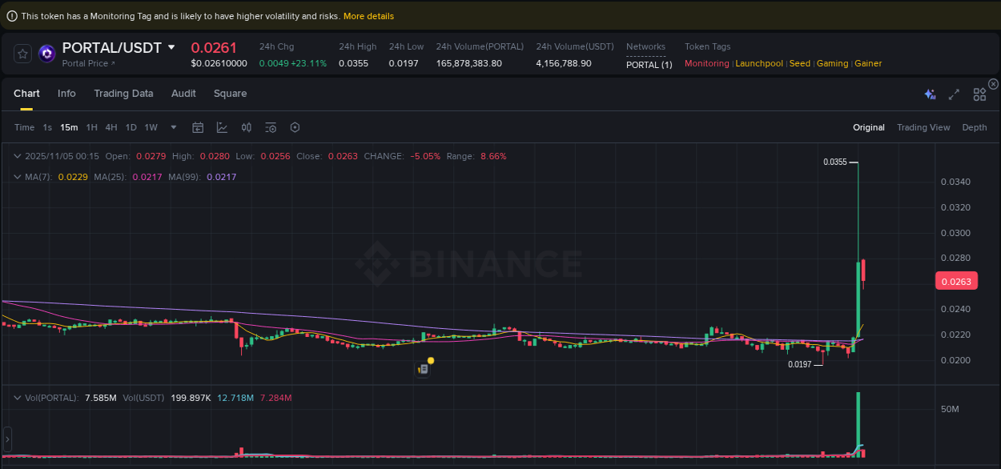This screenshot has width=1001, height=469.
Task: Click the PORTAL token logo
Action: (x=46, y=53)
